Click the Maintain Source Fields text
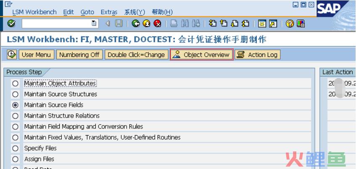 pos(54,105)
